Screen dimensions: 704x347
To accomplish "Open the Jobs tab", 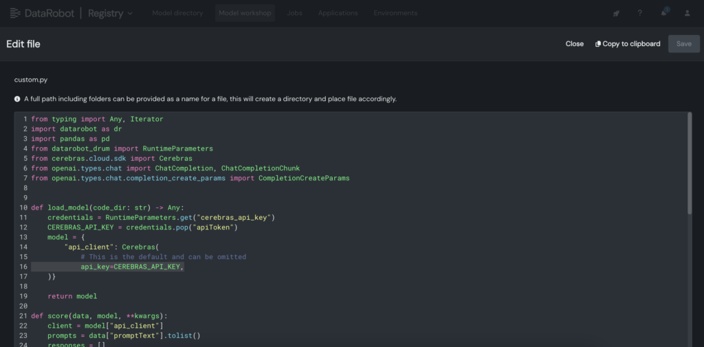I will [x=294, y=14].
